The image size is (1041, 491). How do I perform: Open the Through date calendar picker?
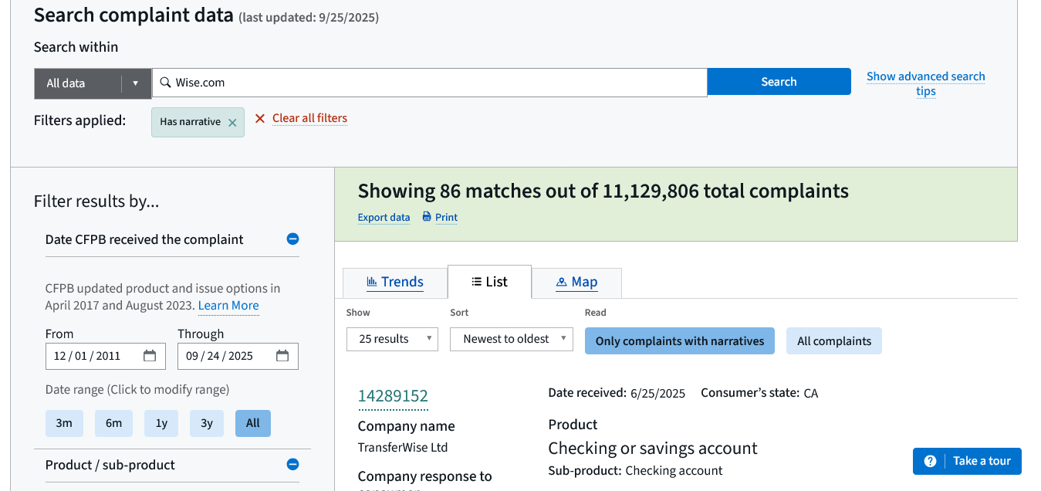point(282,356)
